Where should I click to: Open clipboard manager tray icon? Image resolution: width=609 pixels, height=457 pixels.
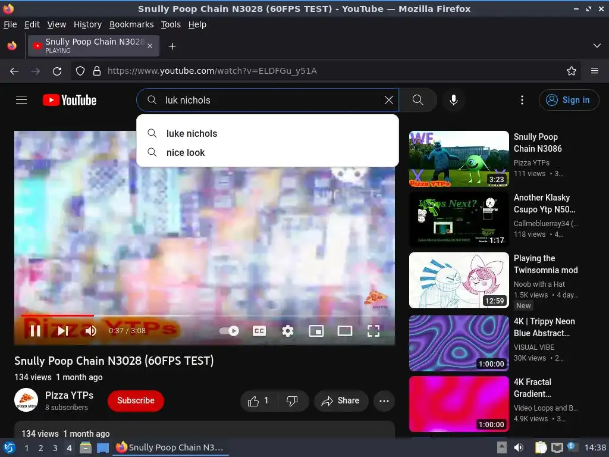point(541,447)
